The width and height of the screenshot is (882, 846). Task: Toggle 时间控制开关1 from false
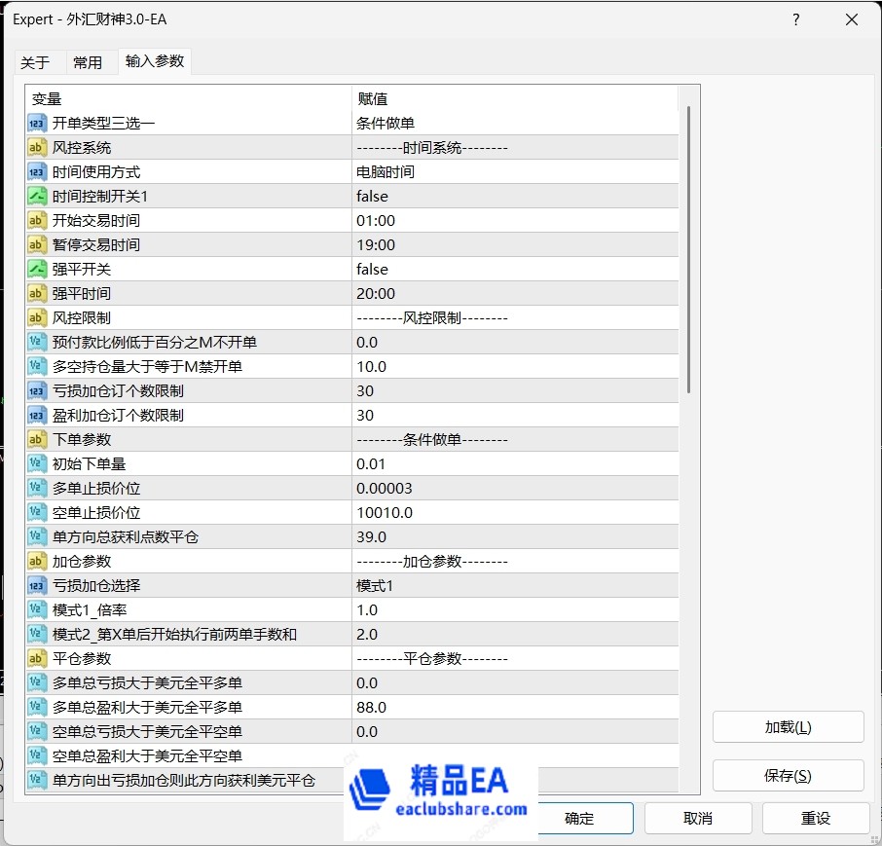point(438,196)
